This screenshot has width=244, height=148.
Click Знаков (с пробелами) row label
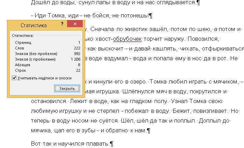35,59
